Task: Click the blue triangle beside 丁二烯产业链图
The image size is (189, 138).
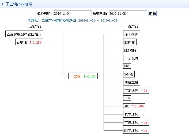Action: (x=3, y=4)
